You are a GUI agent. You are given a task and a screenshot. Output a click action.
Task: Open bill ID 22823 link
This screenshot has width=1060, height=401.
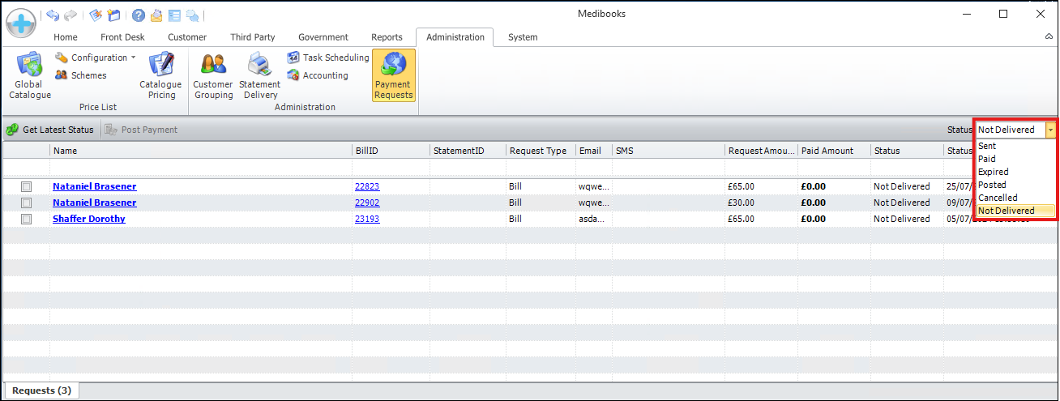click(x=366, y=187)
